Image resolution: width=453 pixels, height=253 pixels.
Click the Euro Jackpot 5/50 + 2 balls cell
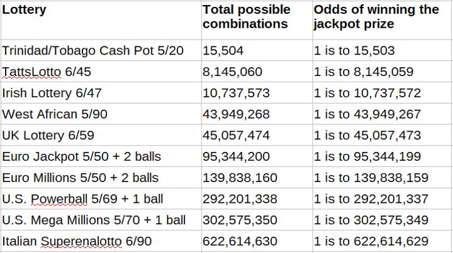101,156
